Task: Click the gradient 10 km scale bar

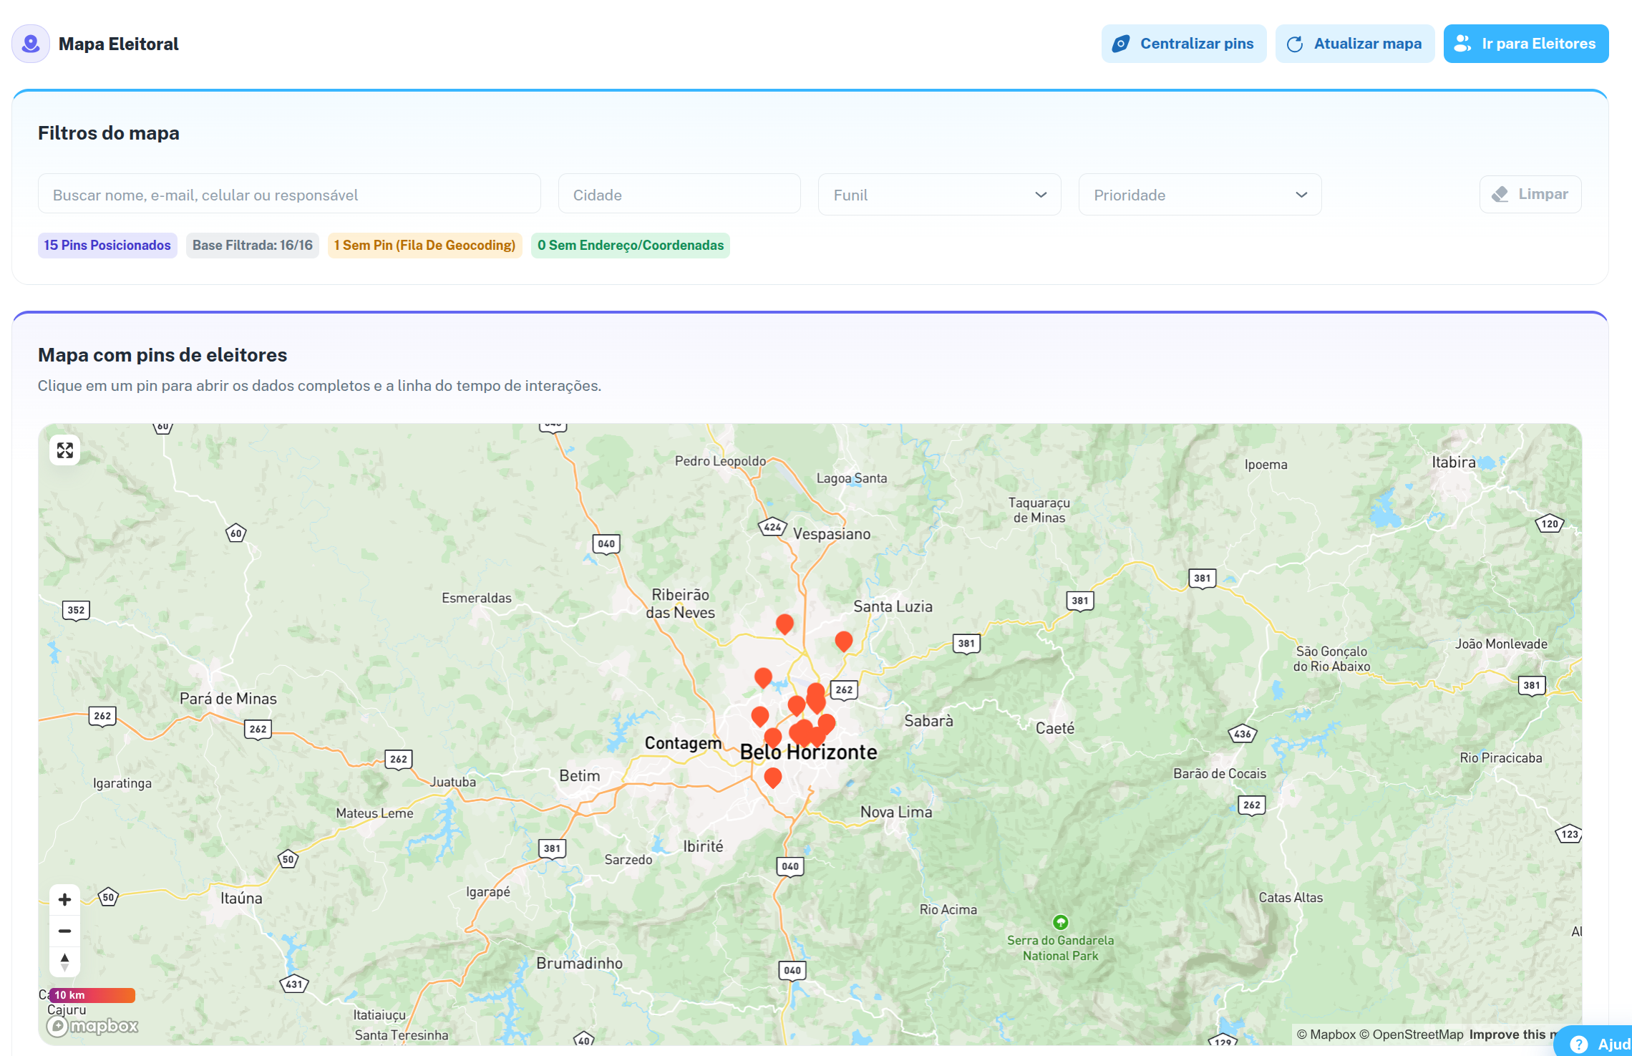Action: (91, 994)
